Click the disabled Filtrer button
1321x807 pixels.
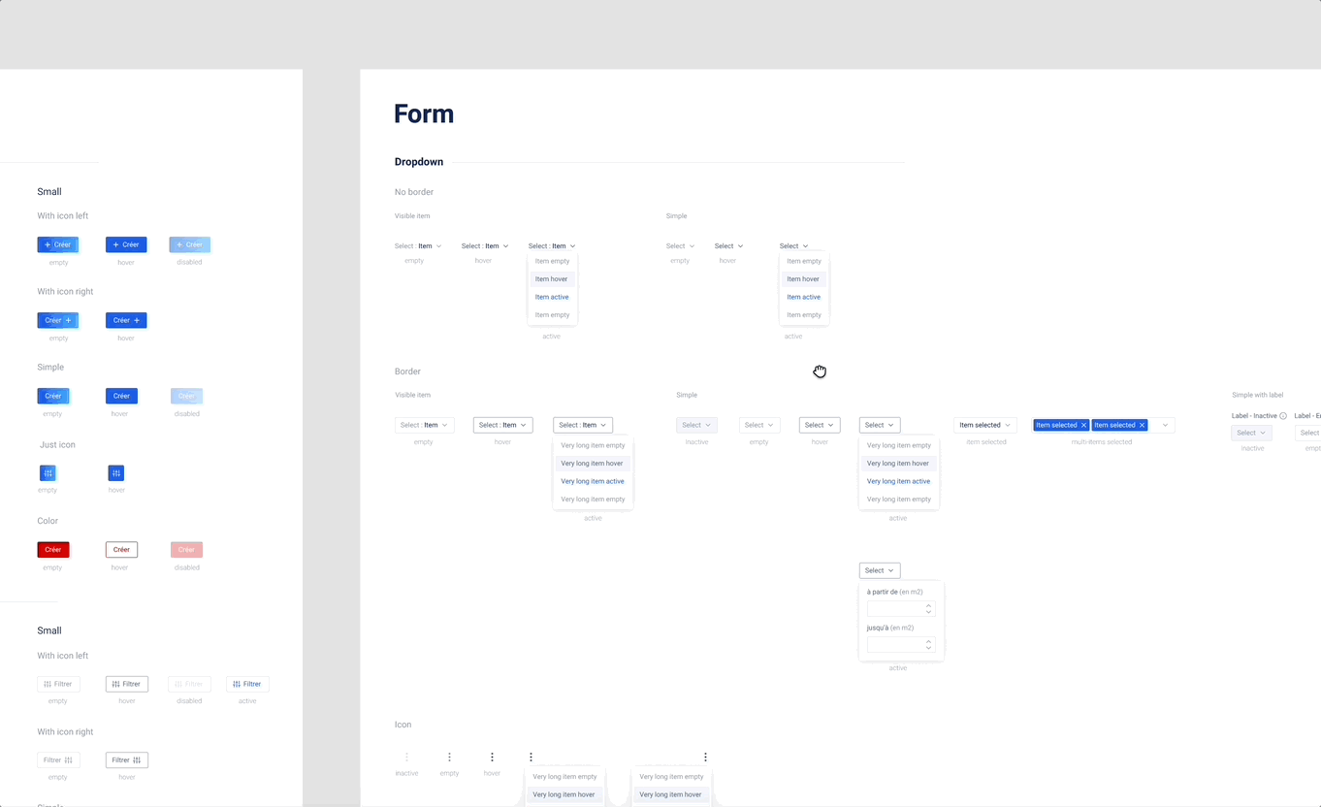click(x=189, y=684)
